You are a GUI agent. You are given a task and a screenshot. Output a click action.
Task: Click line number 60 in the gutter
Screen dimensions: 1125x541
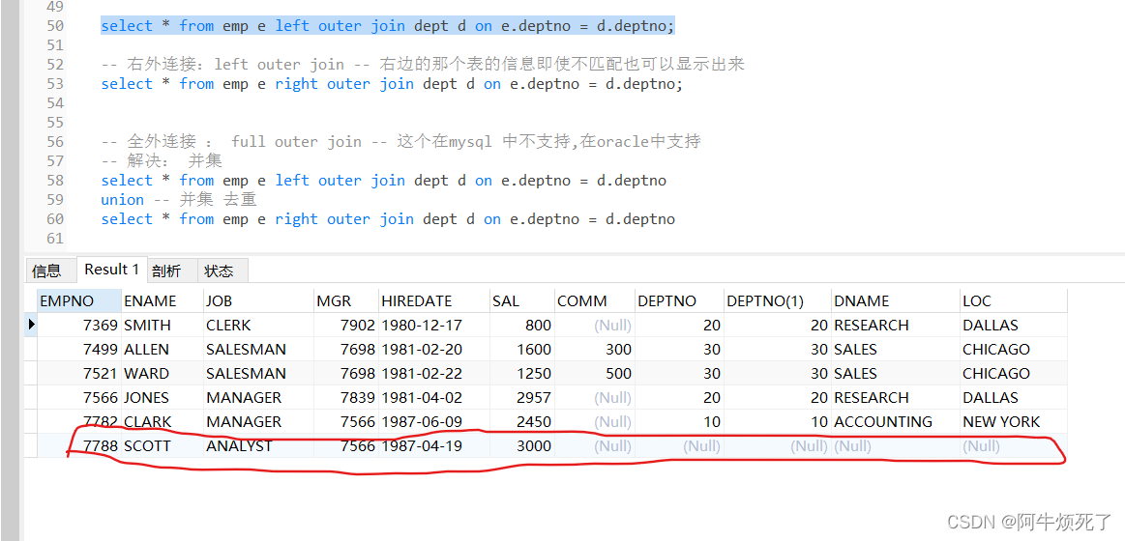55,219
